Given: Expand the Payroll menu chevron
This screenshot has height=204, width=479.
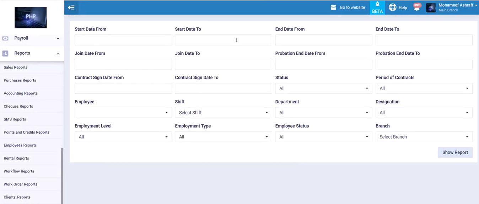Looking at the screenshot, I should pos(58,38).
